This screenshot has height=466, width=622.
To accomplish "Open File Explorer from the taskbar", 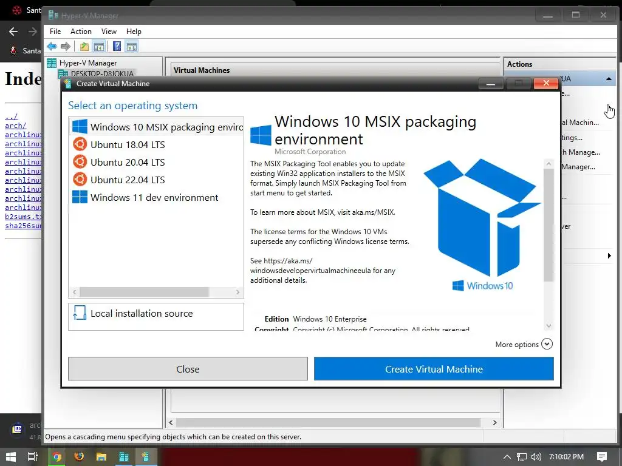I will (101, 457).
